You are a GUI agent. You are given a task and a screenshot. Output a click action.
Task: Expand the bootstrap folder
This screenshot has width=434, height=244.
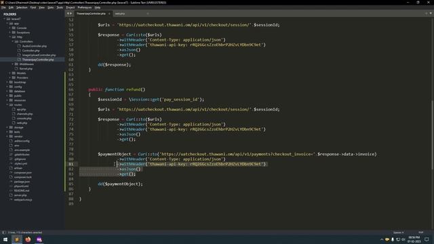pyautogui.click(x=7, y=82)
